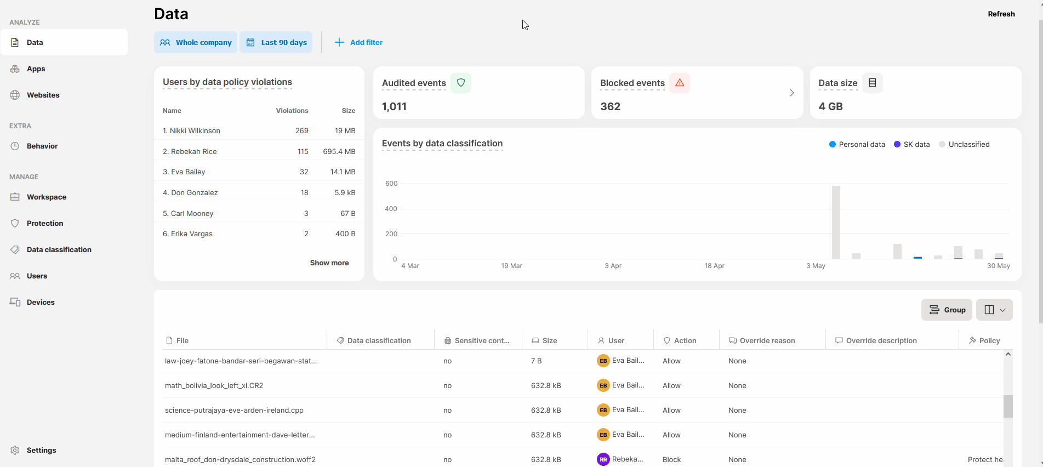
Task: Go to the Protection page
Action: coord(45,223)
